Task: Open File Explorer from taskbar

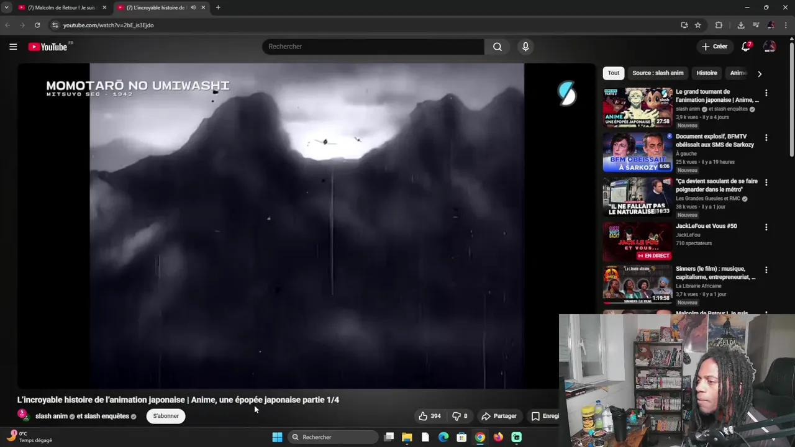Action: click(407, 437)
